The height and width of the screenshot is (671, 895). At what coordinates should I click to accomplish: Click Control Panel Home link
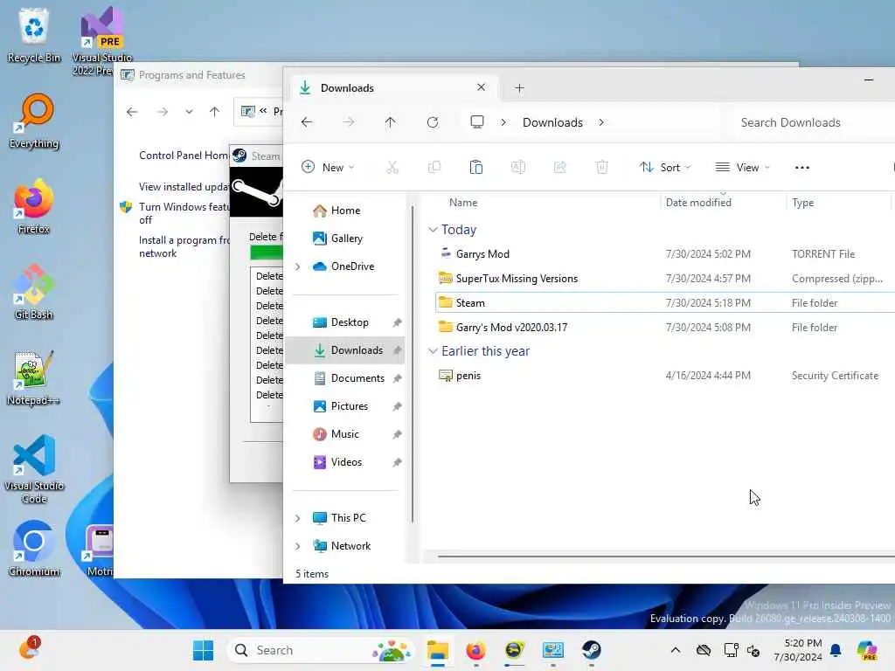click(184, 156)
